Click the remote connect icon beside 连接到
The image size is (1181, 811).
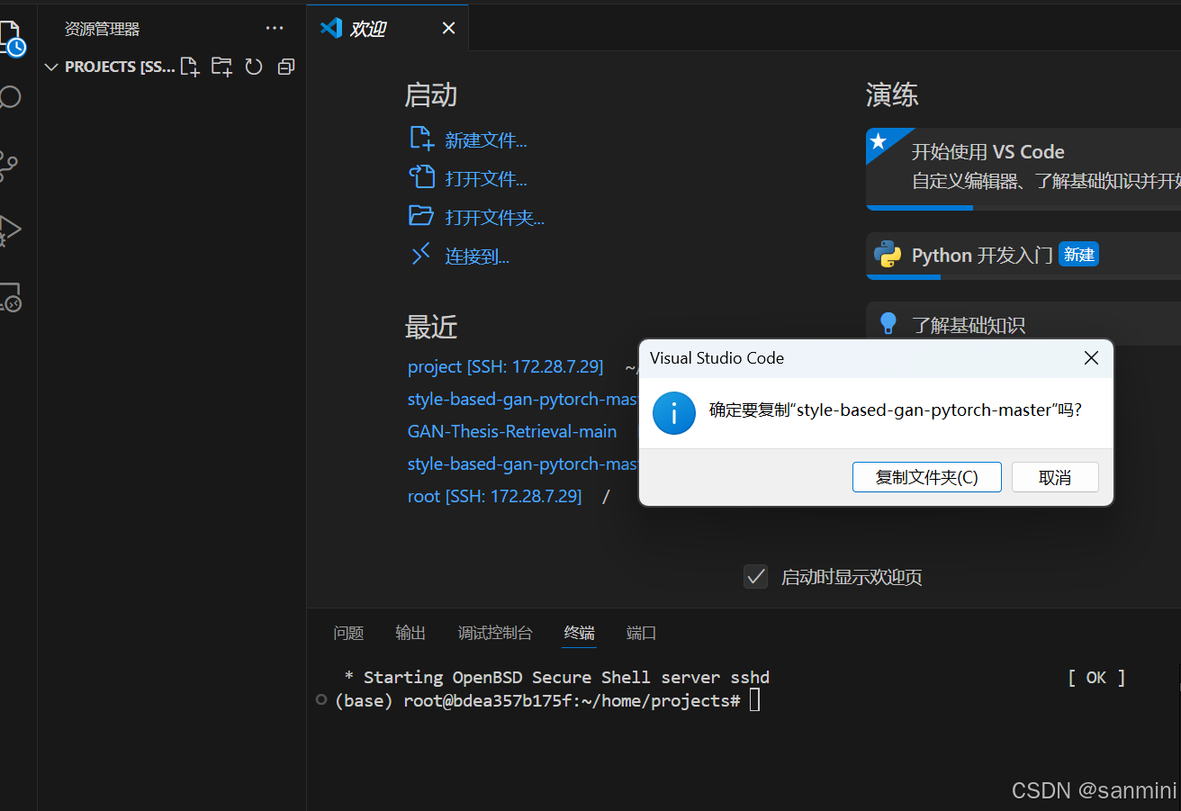tap(420, 256)
